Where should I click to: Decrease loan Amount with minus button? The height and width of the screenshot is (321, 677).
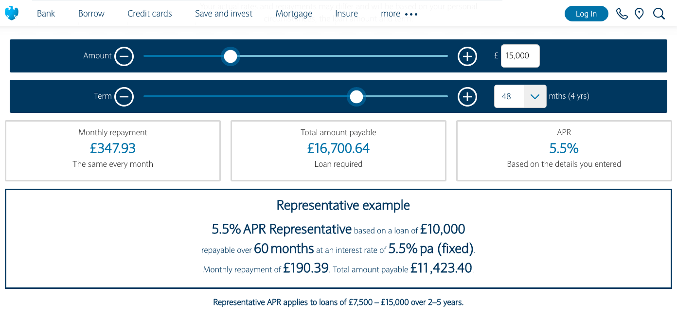click(x=124, y=56)
